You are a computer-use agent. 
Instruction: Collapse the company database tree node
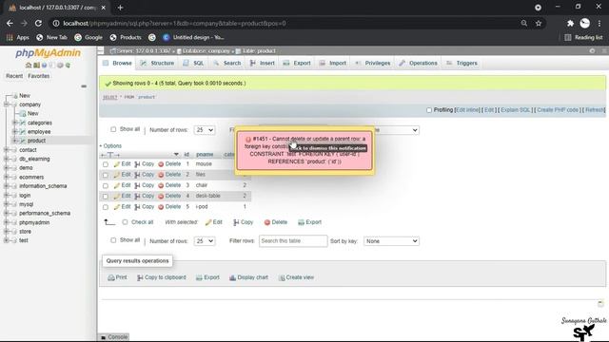(x=6, y=104)
